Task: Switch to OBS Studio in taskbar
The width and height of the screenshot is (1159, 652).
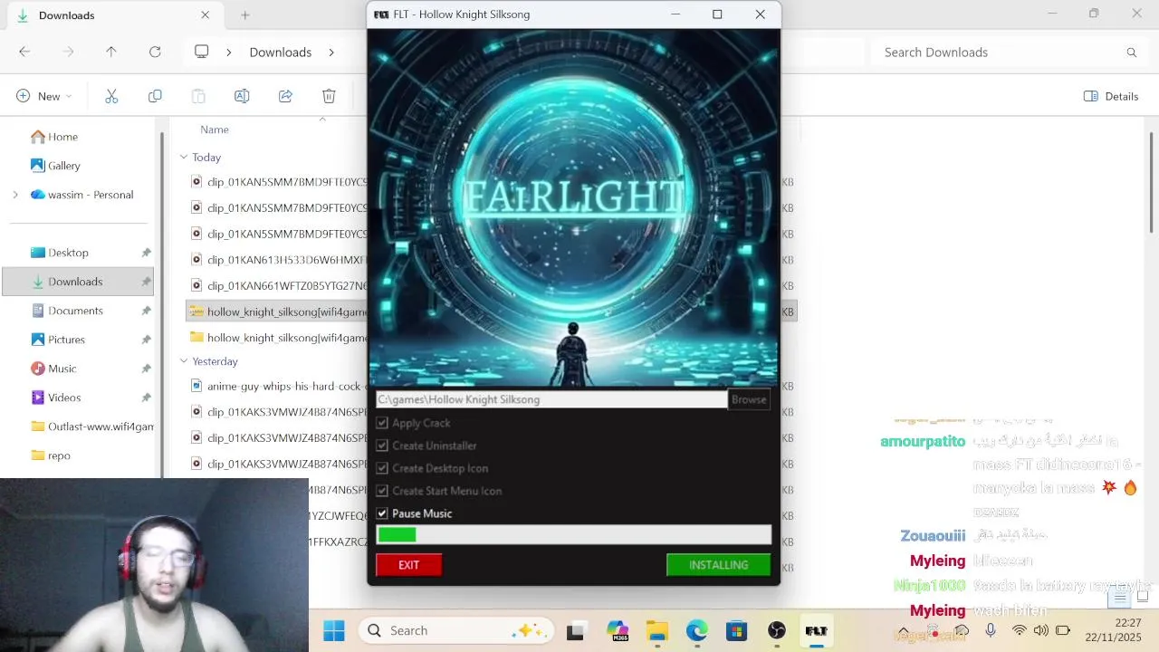Action: [776, 630]
